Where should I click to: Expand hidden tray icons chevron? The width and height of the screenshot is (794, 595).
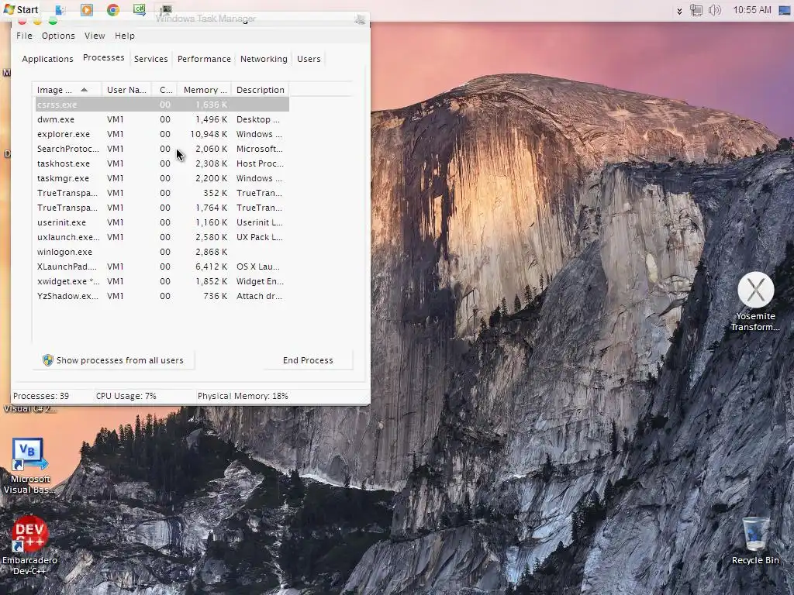tap(679, 11)
